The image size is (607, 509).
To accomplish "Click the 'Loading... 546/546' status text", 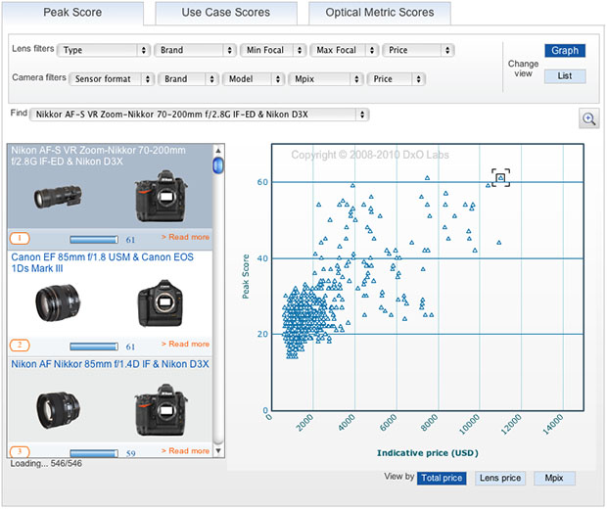I will tap(46, 463).
